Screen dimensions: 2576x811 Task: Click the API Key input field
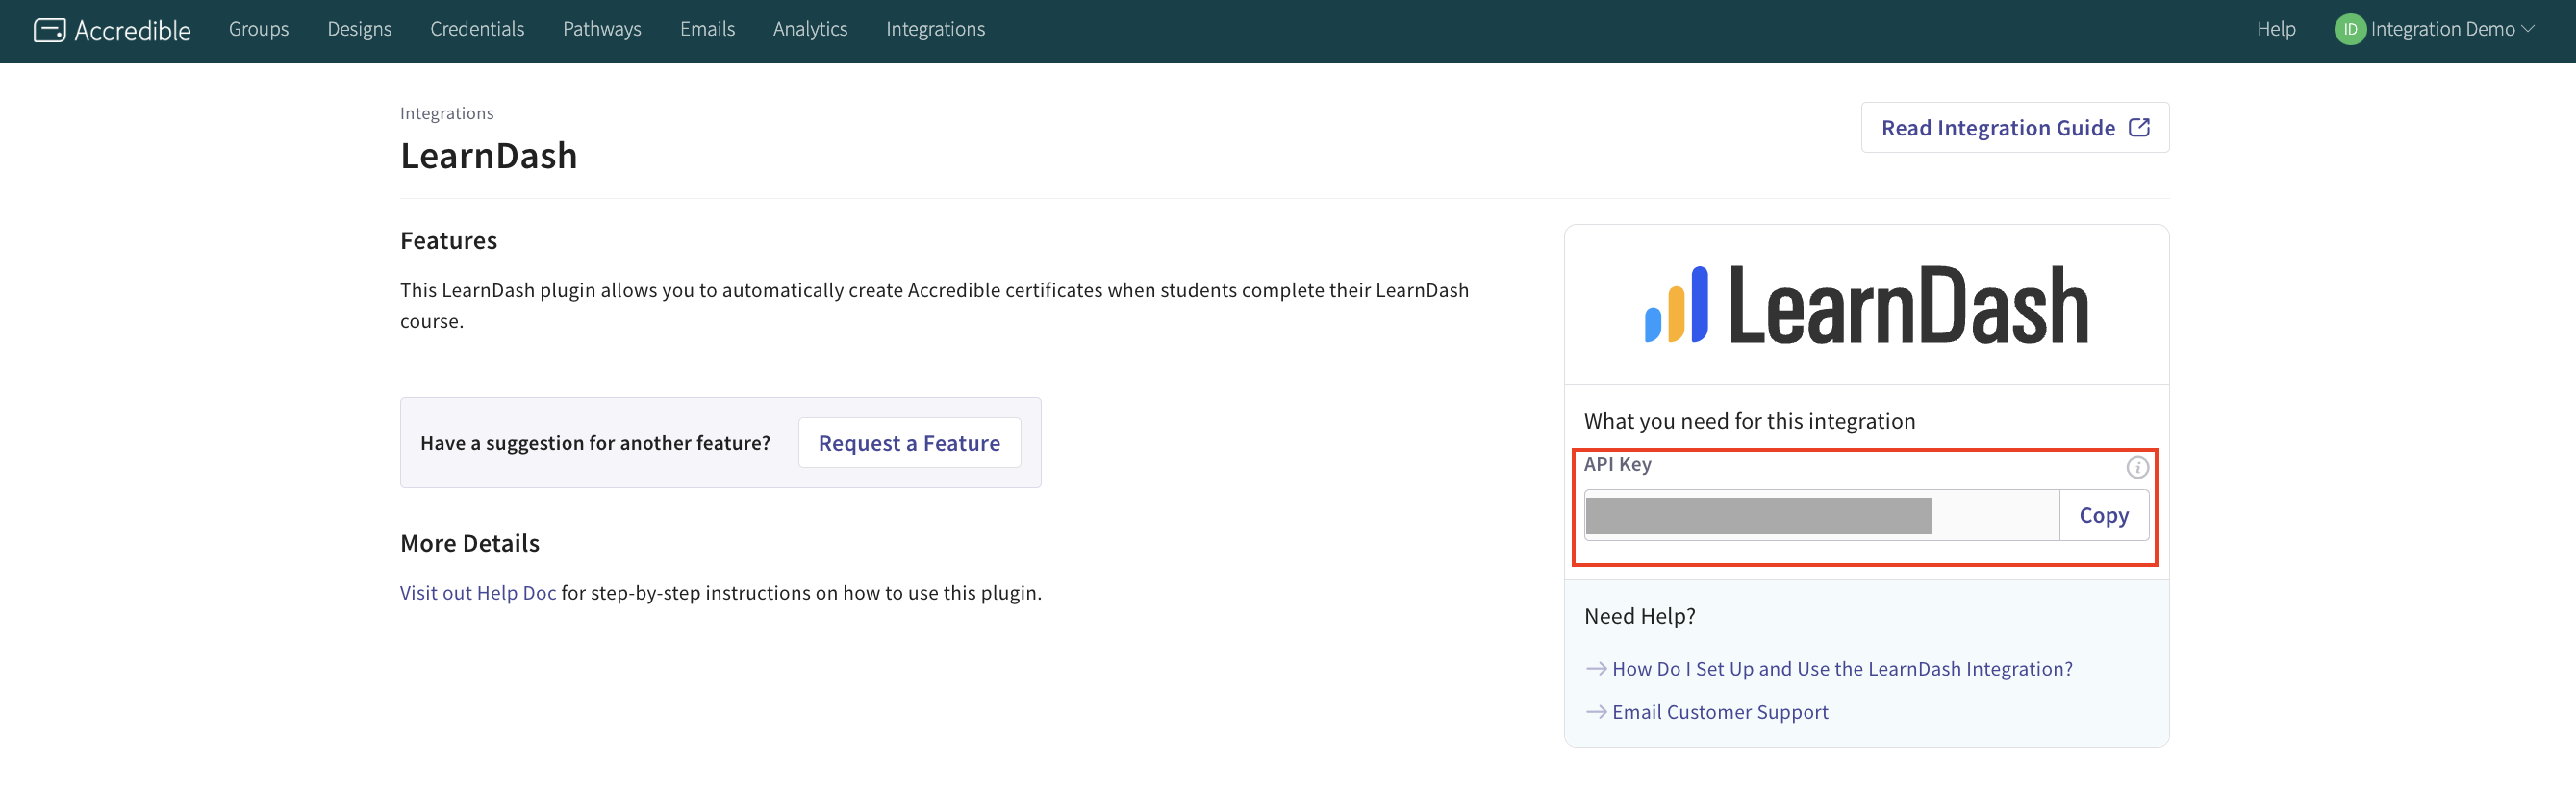[1822, 515]
